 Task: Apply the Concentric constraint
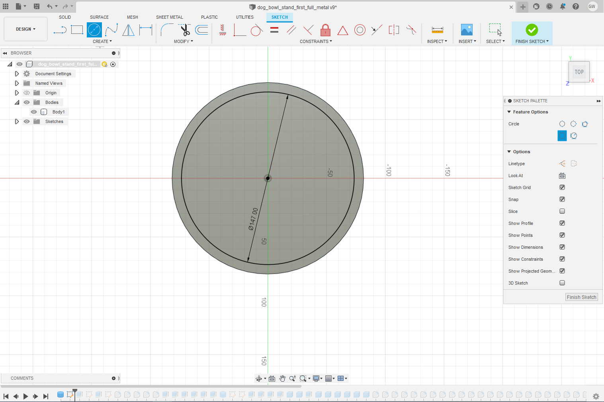click(360, 30)
